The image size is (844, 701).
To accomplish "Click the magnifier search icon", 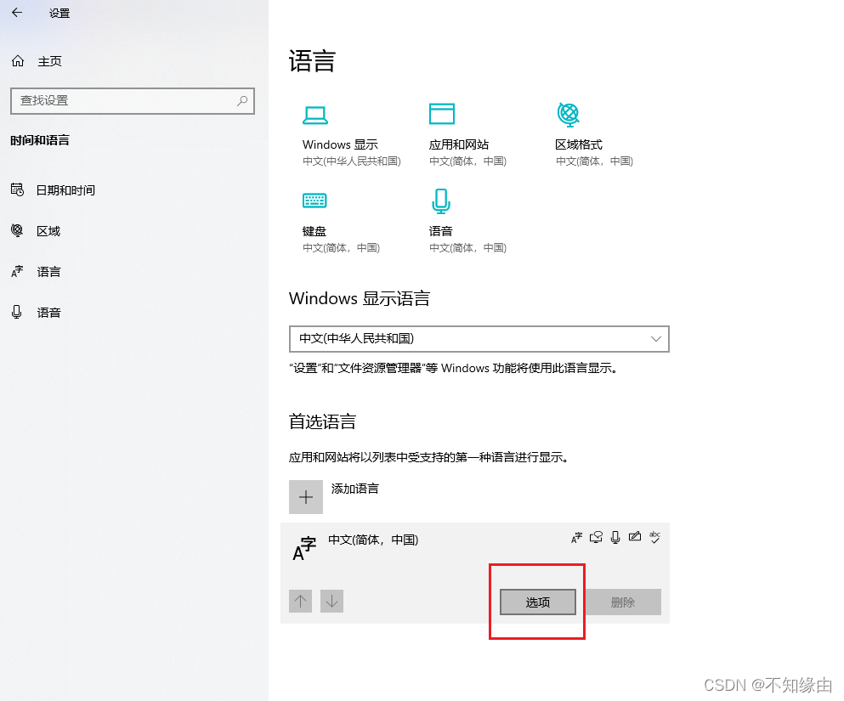I will (242, 100).
